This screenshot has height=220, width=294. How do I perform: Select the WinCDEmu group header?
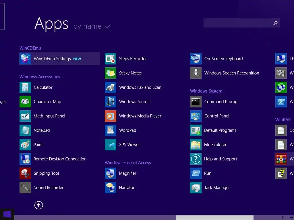tap(30, 48)
